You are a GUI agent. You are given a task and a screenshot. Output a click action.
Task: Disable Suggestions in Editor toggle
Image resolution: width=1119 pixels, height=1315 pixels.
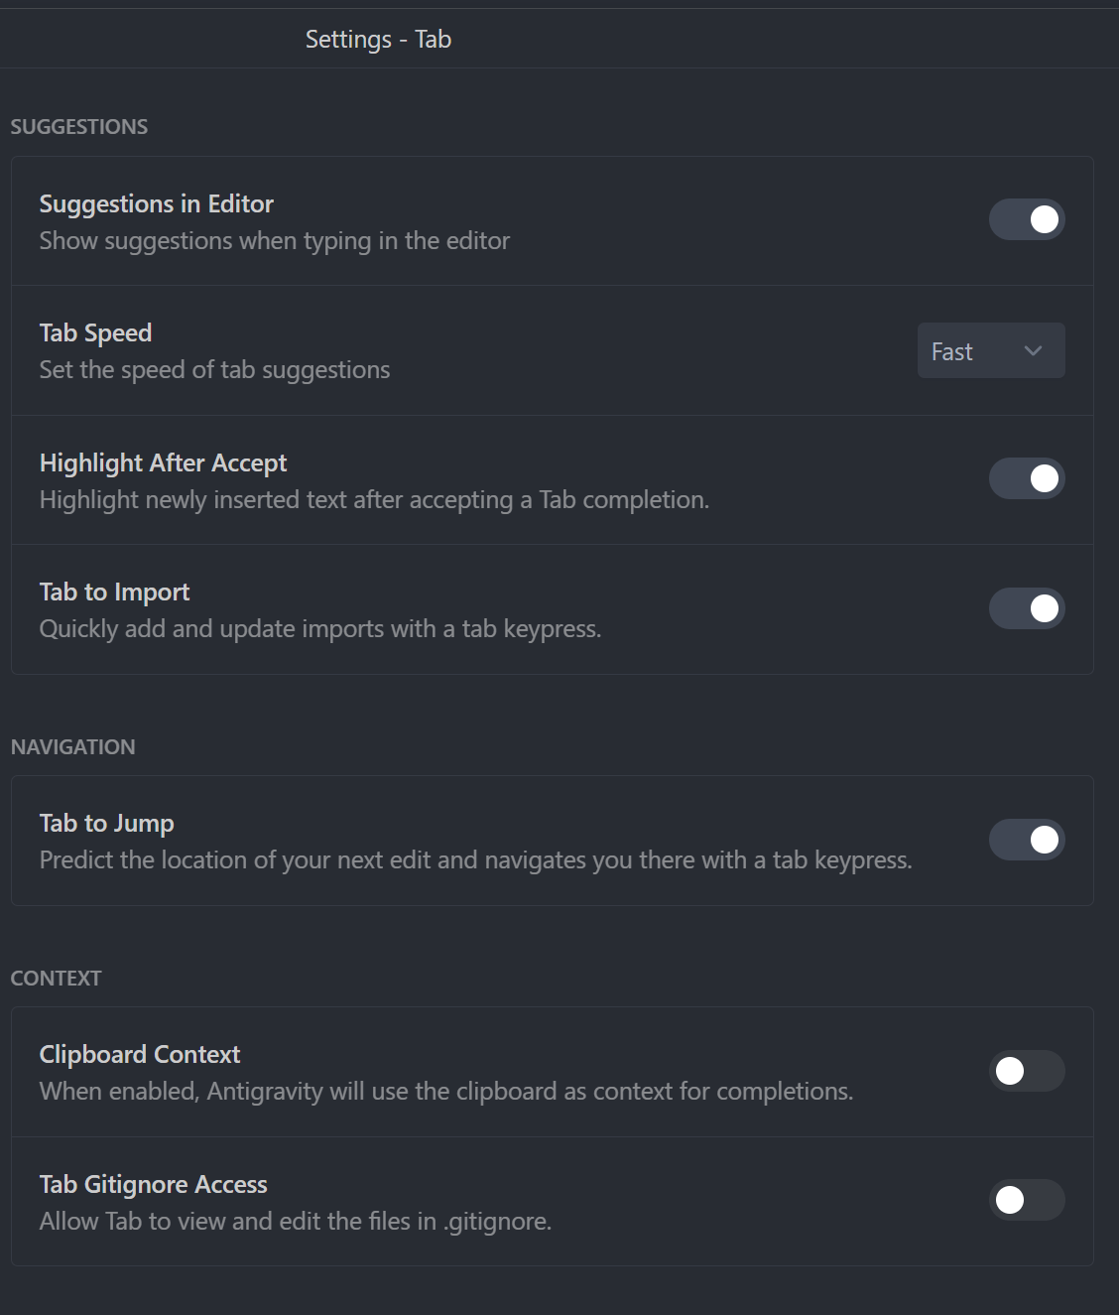tap(1027, 219)
